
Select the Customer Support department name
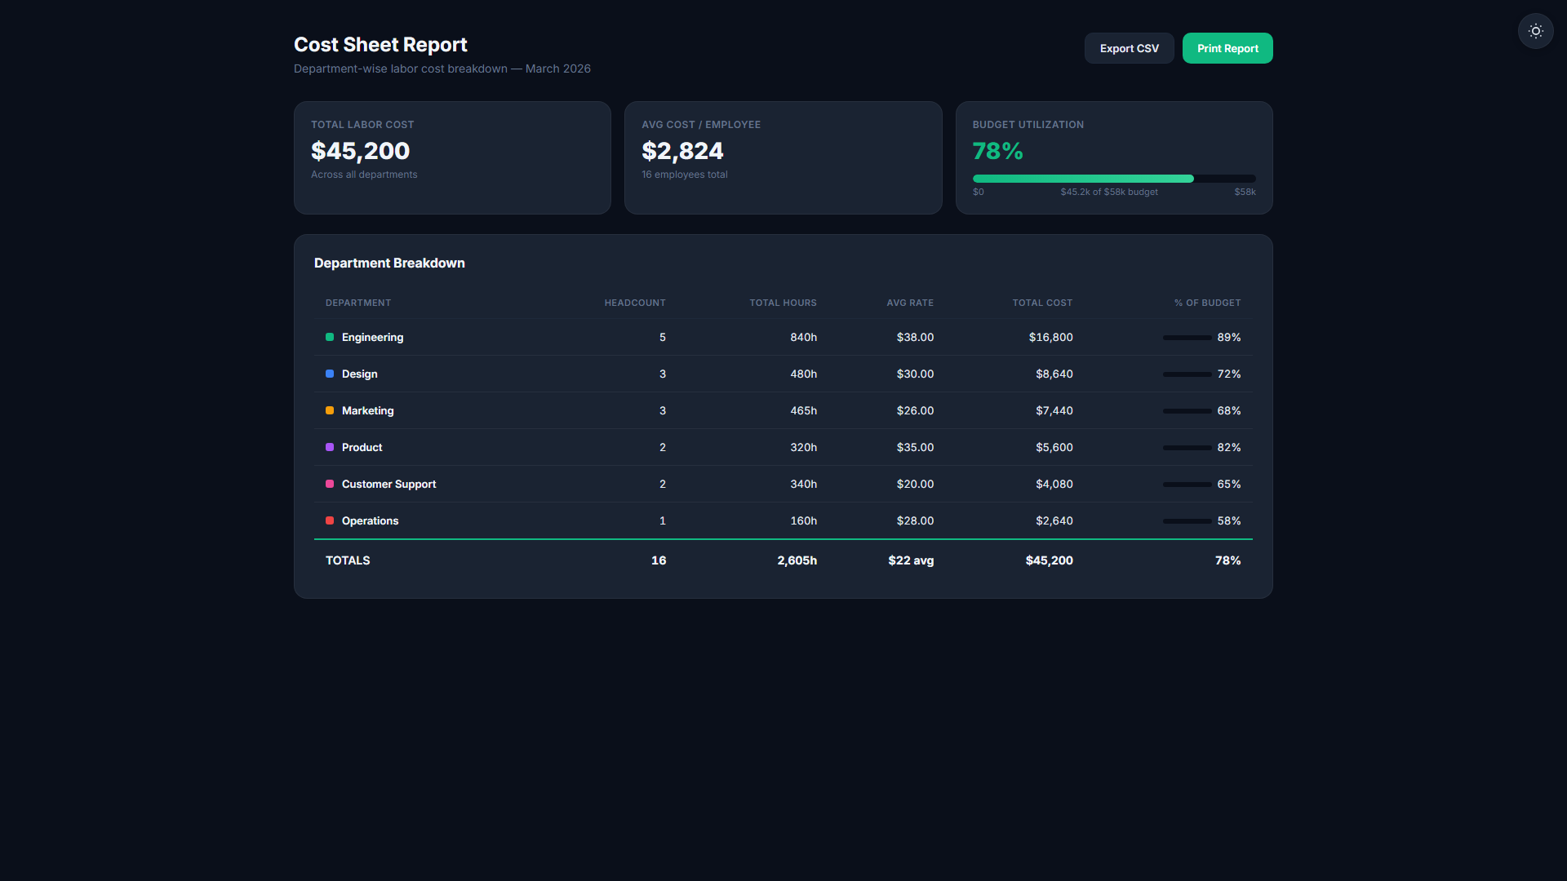click(x=388, y=484)
